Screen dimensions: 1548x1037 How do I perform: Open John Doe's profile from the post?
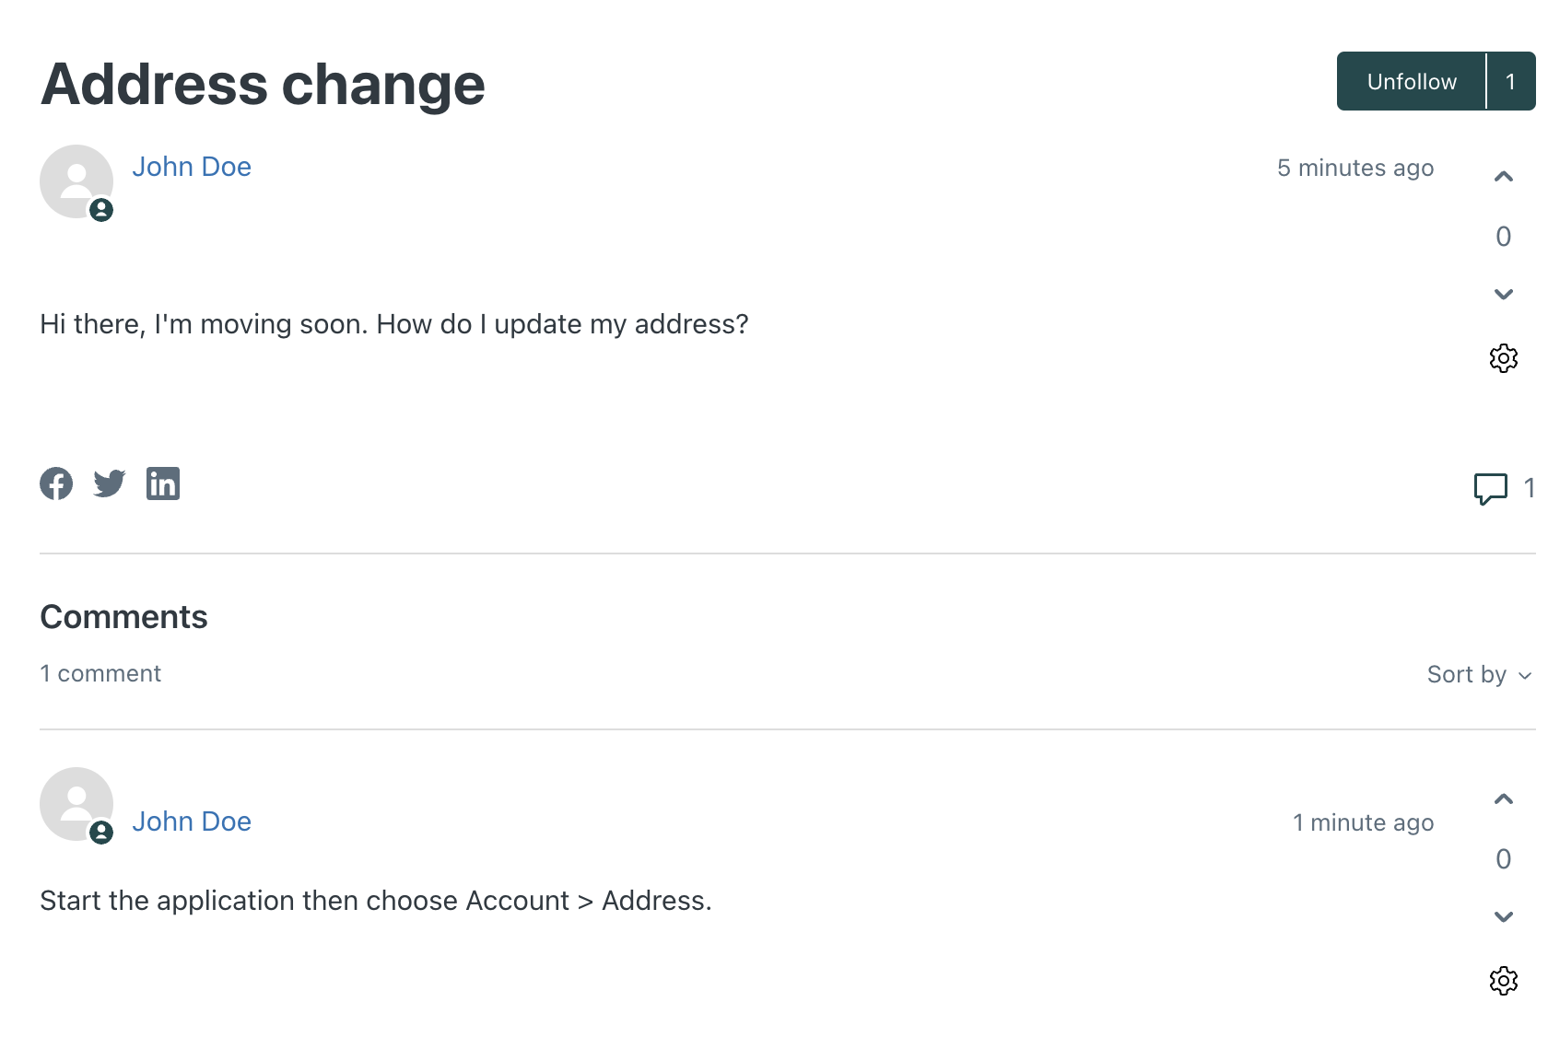[x=192, y=167]
